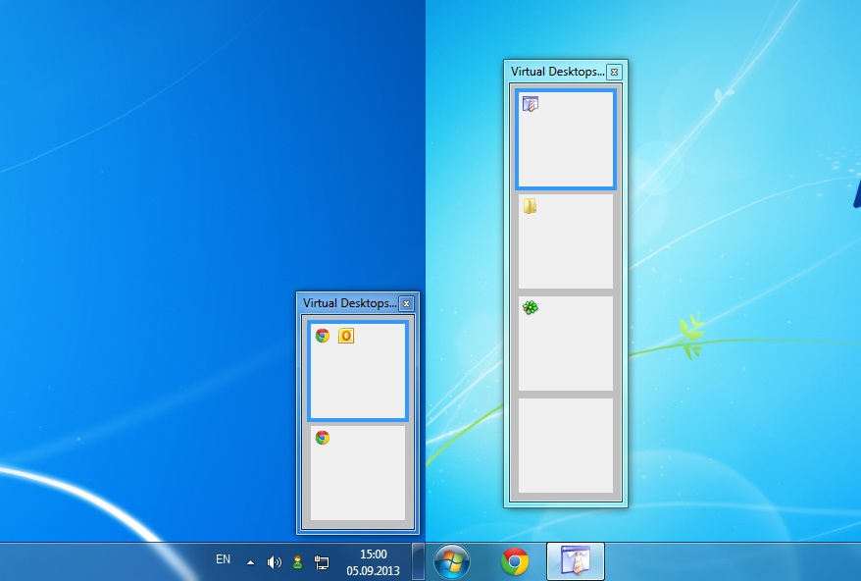Click the green user icon in the system tray
861x581 pixels.
(297, 561)
